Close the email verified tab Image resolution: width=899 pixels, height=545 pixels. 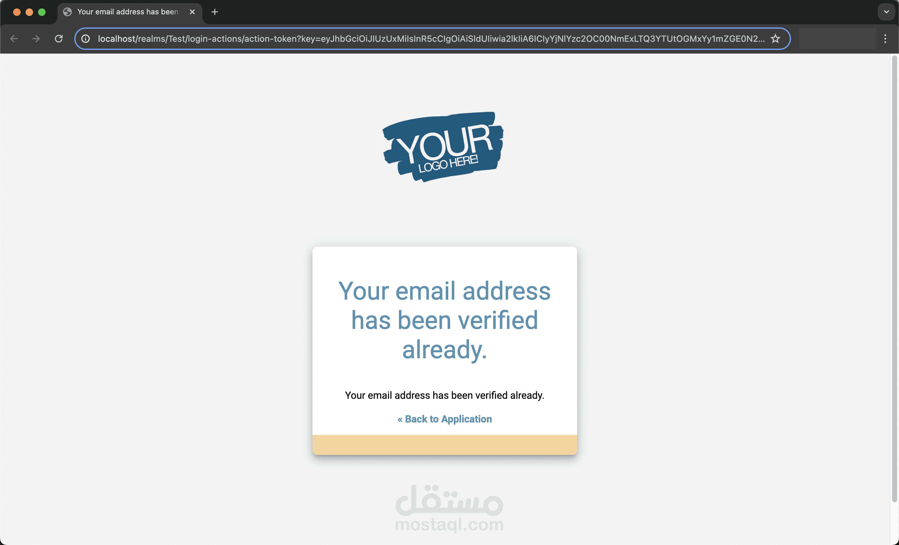pyautogui.click(x=192, y=12)
